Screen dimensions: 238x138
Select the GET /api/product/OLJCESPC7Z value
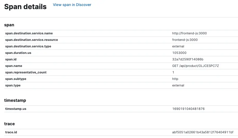(195, 66)
